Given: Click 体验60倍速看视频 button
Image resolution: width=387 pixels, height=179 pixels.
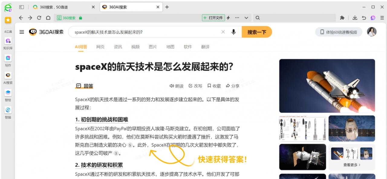Looking at the screenshot, I should tap(339, 32).
